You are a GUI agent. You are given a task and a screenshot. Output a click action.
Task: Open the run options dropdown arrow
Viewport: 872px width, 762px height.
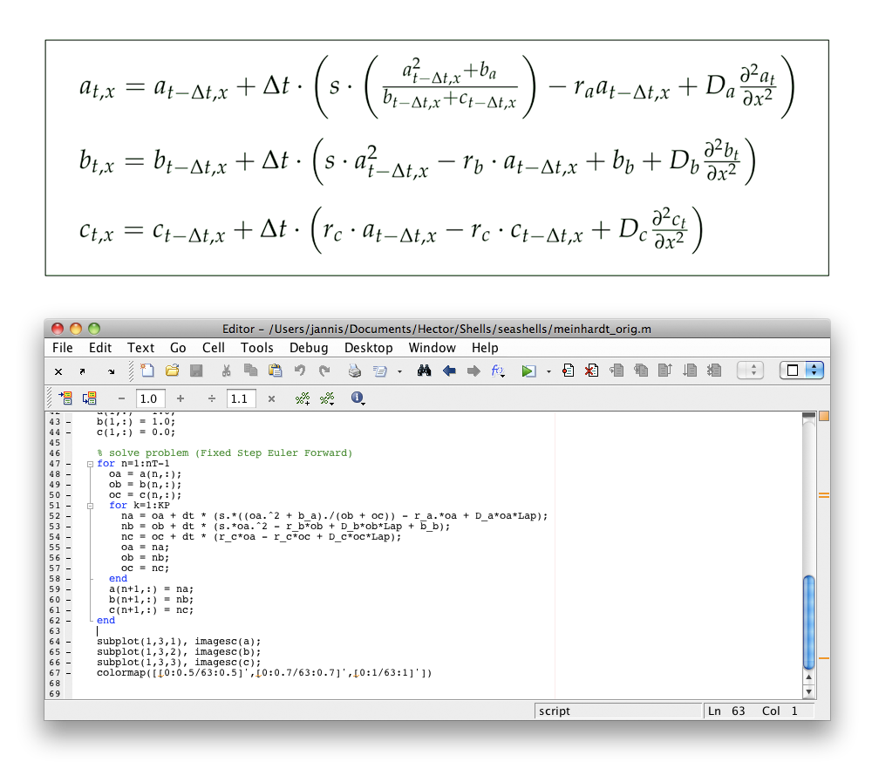point(548,371)
